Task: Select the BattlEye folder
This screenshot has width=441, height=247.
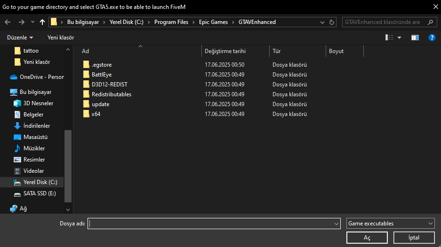Action: [x=102, y=75]
